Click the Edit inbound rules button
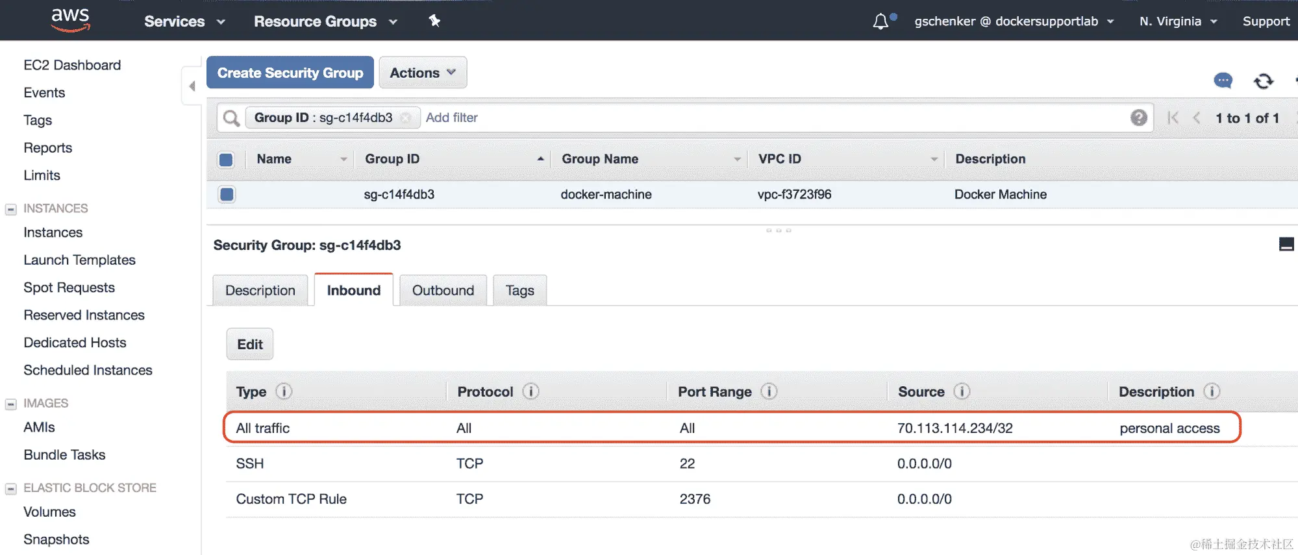 point(250,344)
